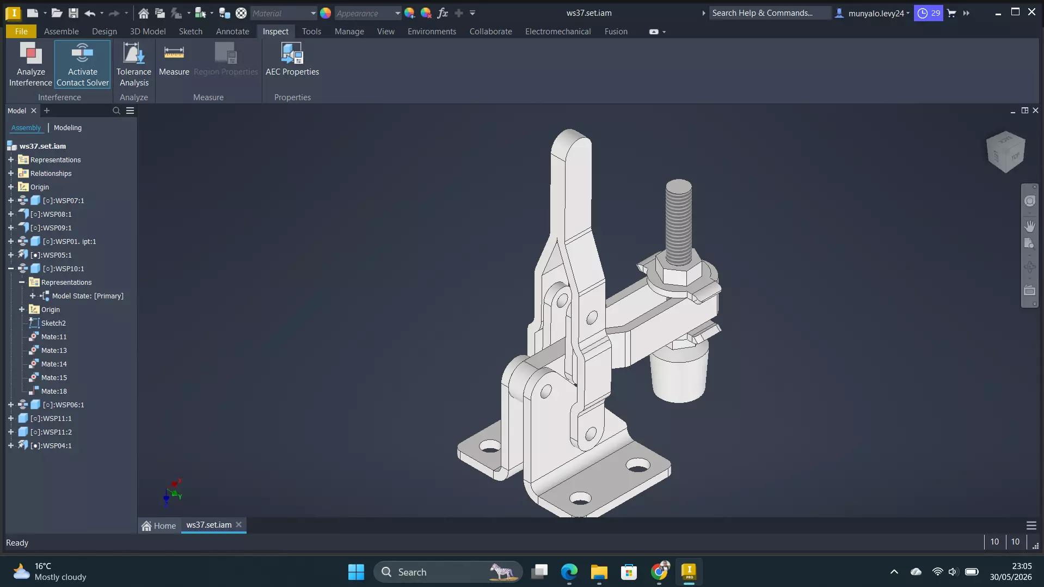This screenshot has width=1044, height=587.
Task: Open the Full Navigation Wheel
Action: [1030, 201]
